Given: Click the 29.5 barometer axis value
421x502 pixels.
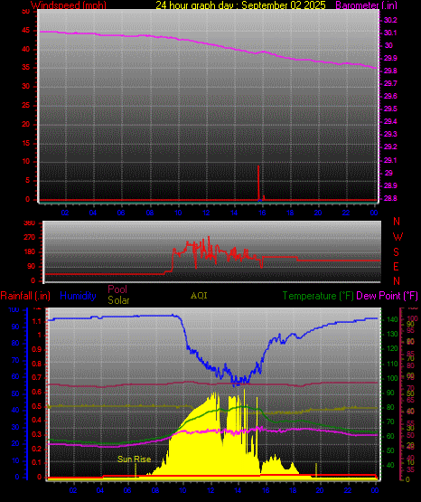Looking at the screenshot, I should tap(390, 109).
